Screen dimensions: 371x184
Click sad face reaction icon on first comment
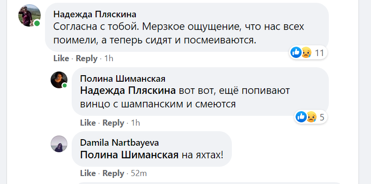[x=306, y=52]
